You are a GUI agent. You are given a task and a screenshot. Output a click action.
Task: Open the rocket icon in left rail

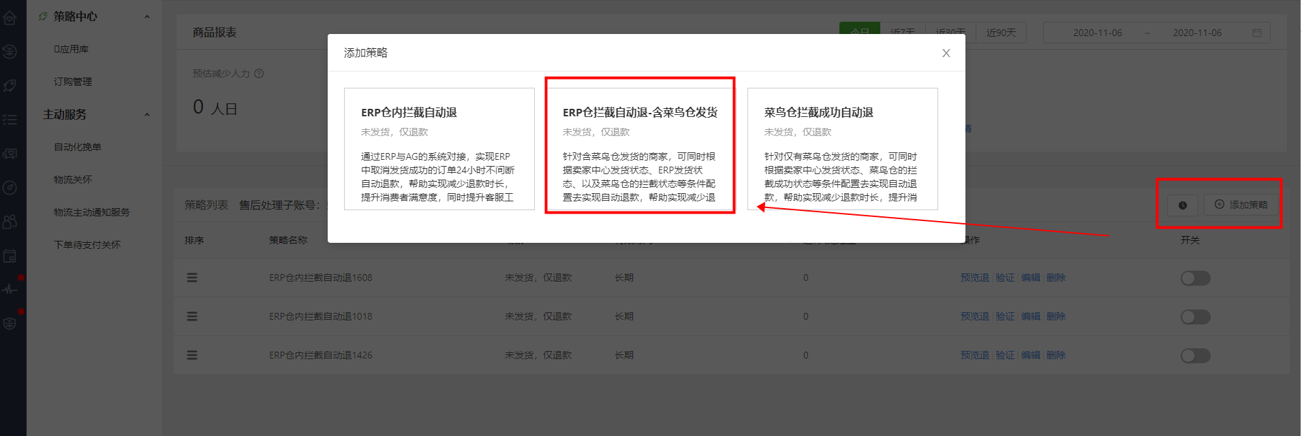(x=10, y=86)
